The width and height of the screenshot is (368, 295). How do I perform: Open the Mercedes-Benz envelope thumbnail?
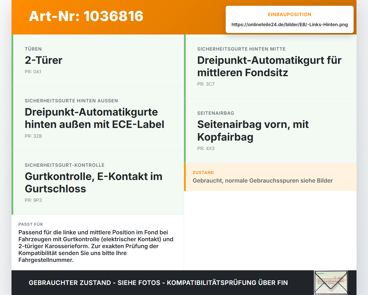[x=331, y=283]
